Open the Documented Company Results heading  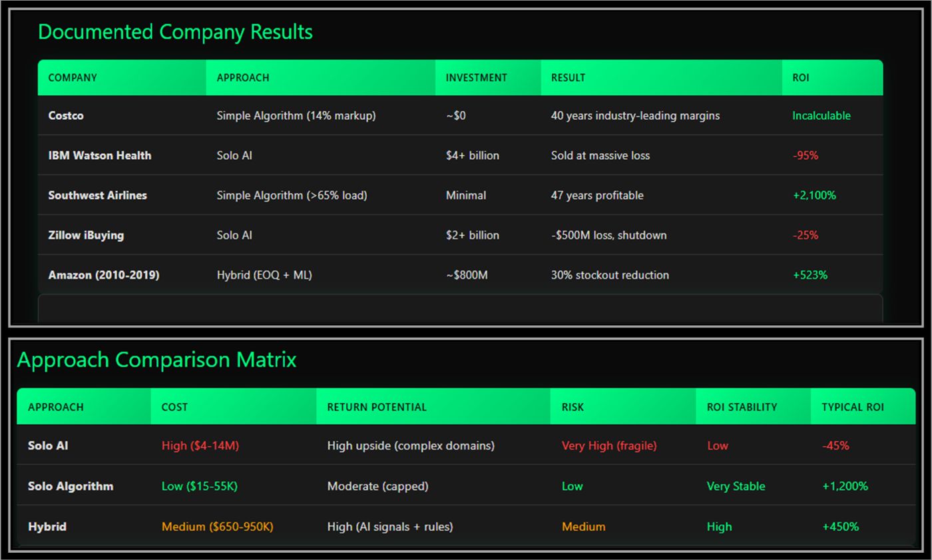point(175,31)
